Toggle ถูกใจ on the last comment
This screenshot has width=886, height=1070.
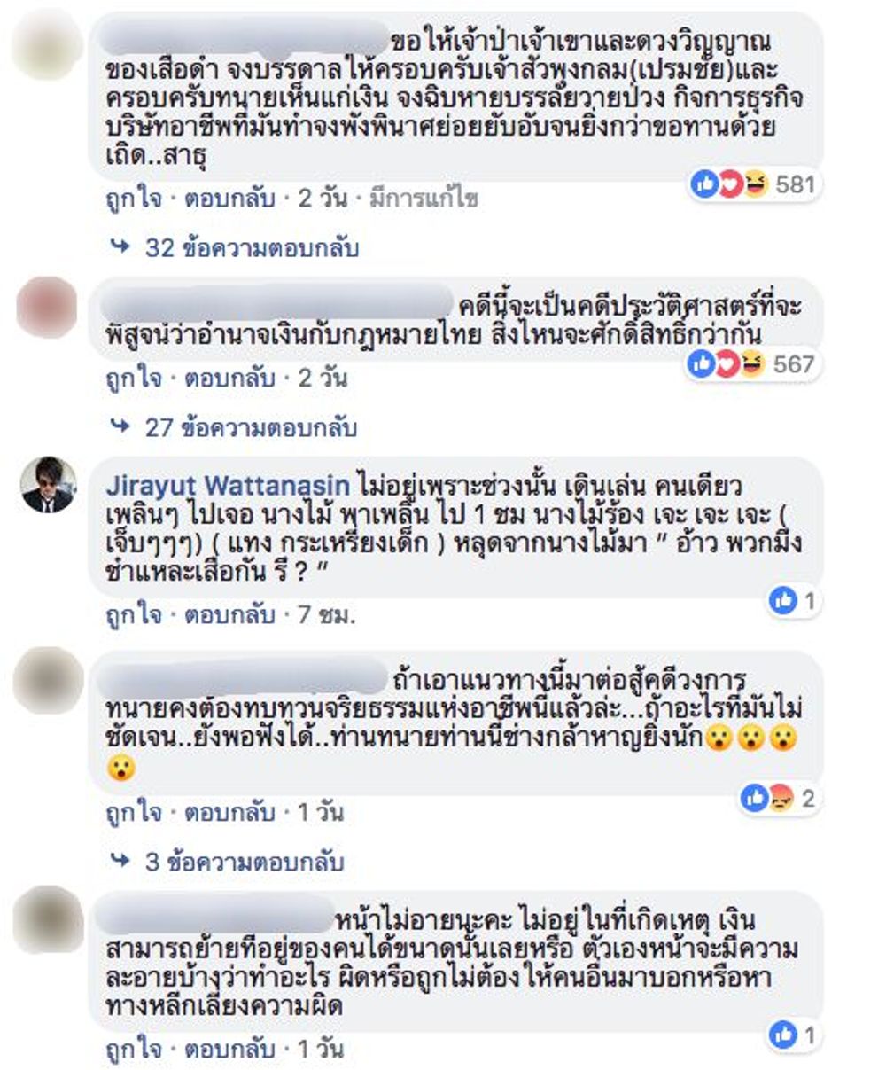point(133,1050)
